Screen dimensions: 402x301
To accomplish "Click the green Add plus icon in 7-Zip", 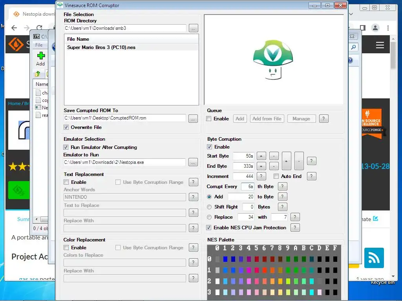I will tap(41, 56).
